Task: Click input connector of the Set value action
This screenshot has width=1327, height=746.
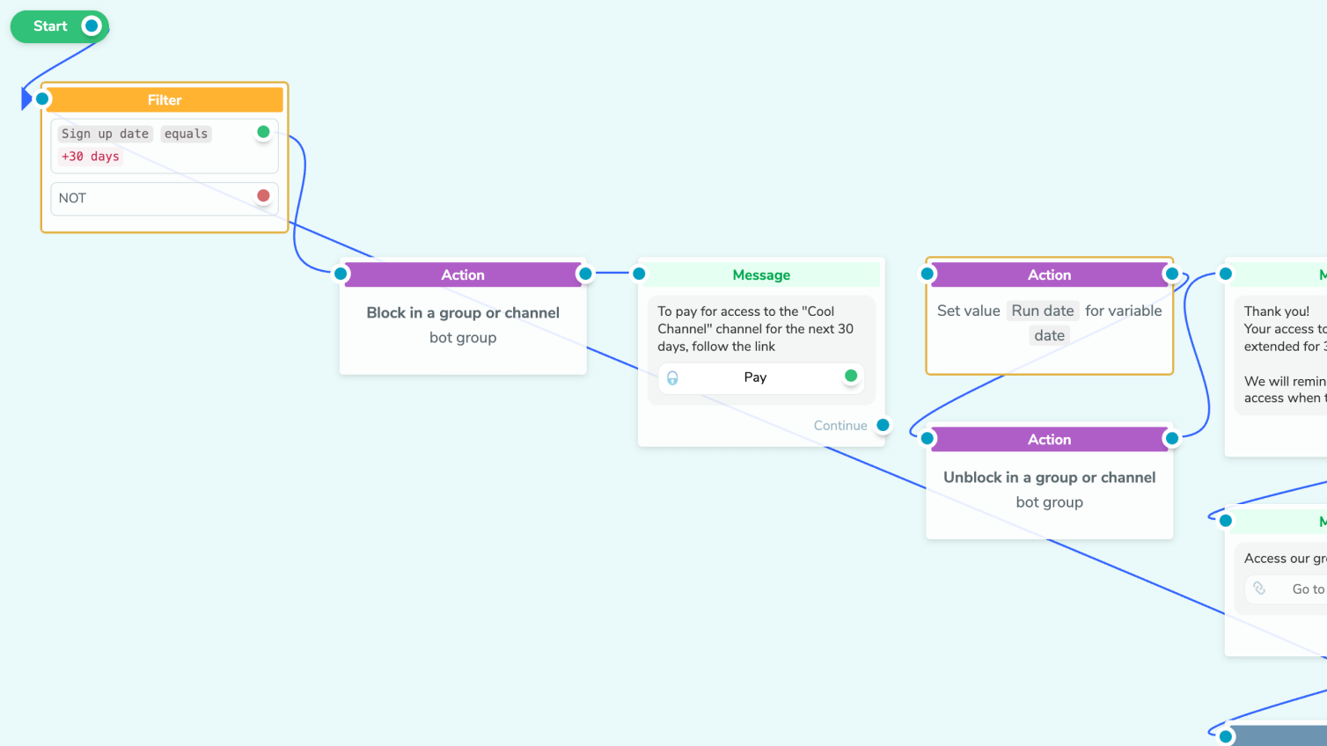Action: click(x=927, y=274)
